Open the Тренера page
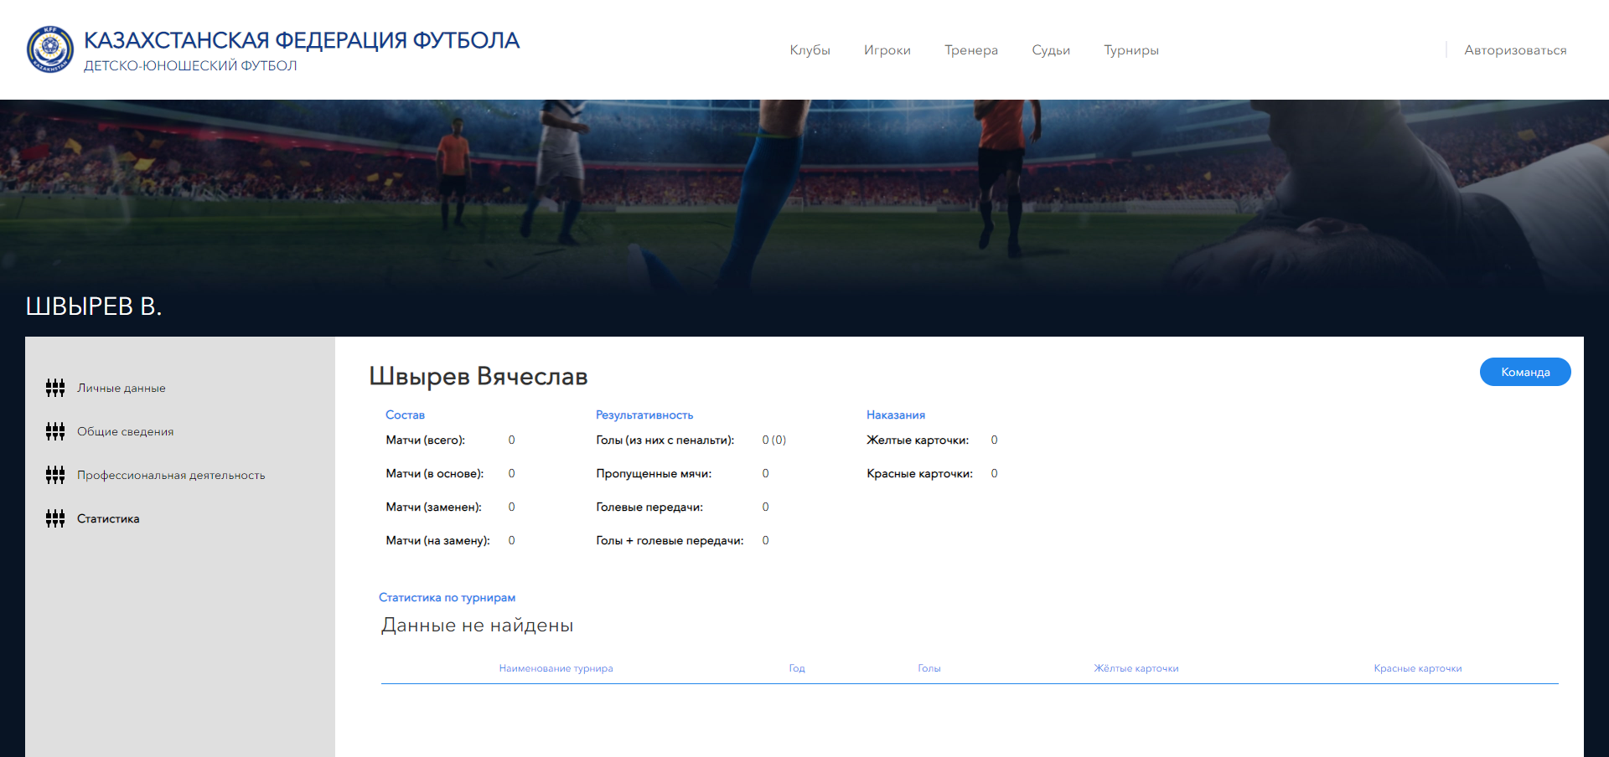Image resolution: width=1609 pixels, height=757 pixels. click(971, 50)
